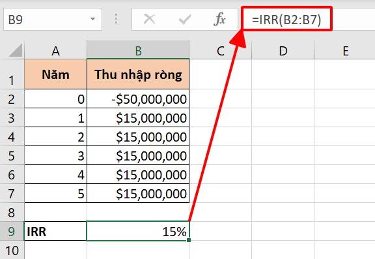
Task: Click year cell 4 in column A
Action: (x=55, y=174)
